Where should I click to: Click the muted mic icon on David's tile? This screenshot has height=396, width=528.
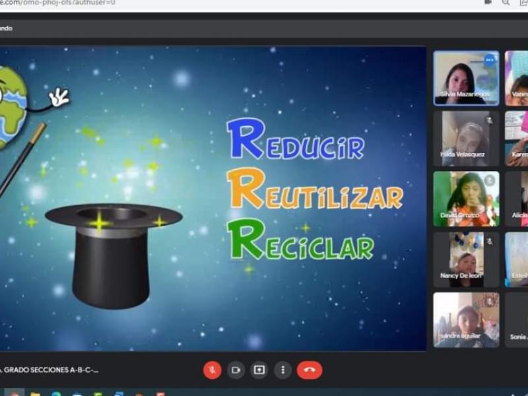(489, 180)
